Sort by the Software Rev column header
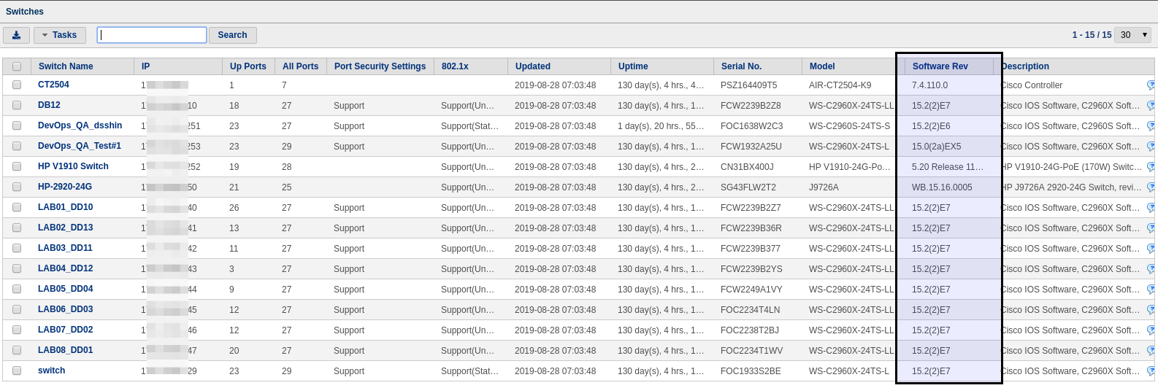The image size is (1158, 388). coord(940,66)
